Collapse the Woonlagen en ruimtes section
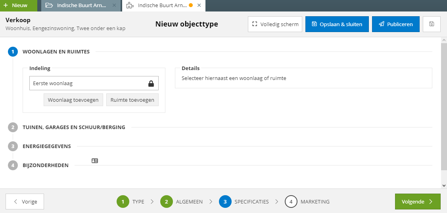 pyautogui.click(x=56, y=52)
